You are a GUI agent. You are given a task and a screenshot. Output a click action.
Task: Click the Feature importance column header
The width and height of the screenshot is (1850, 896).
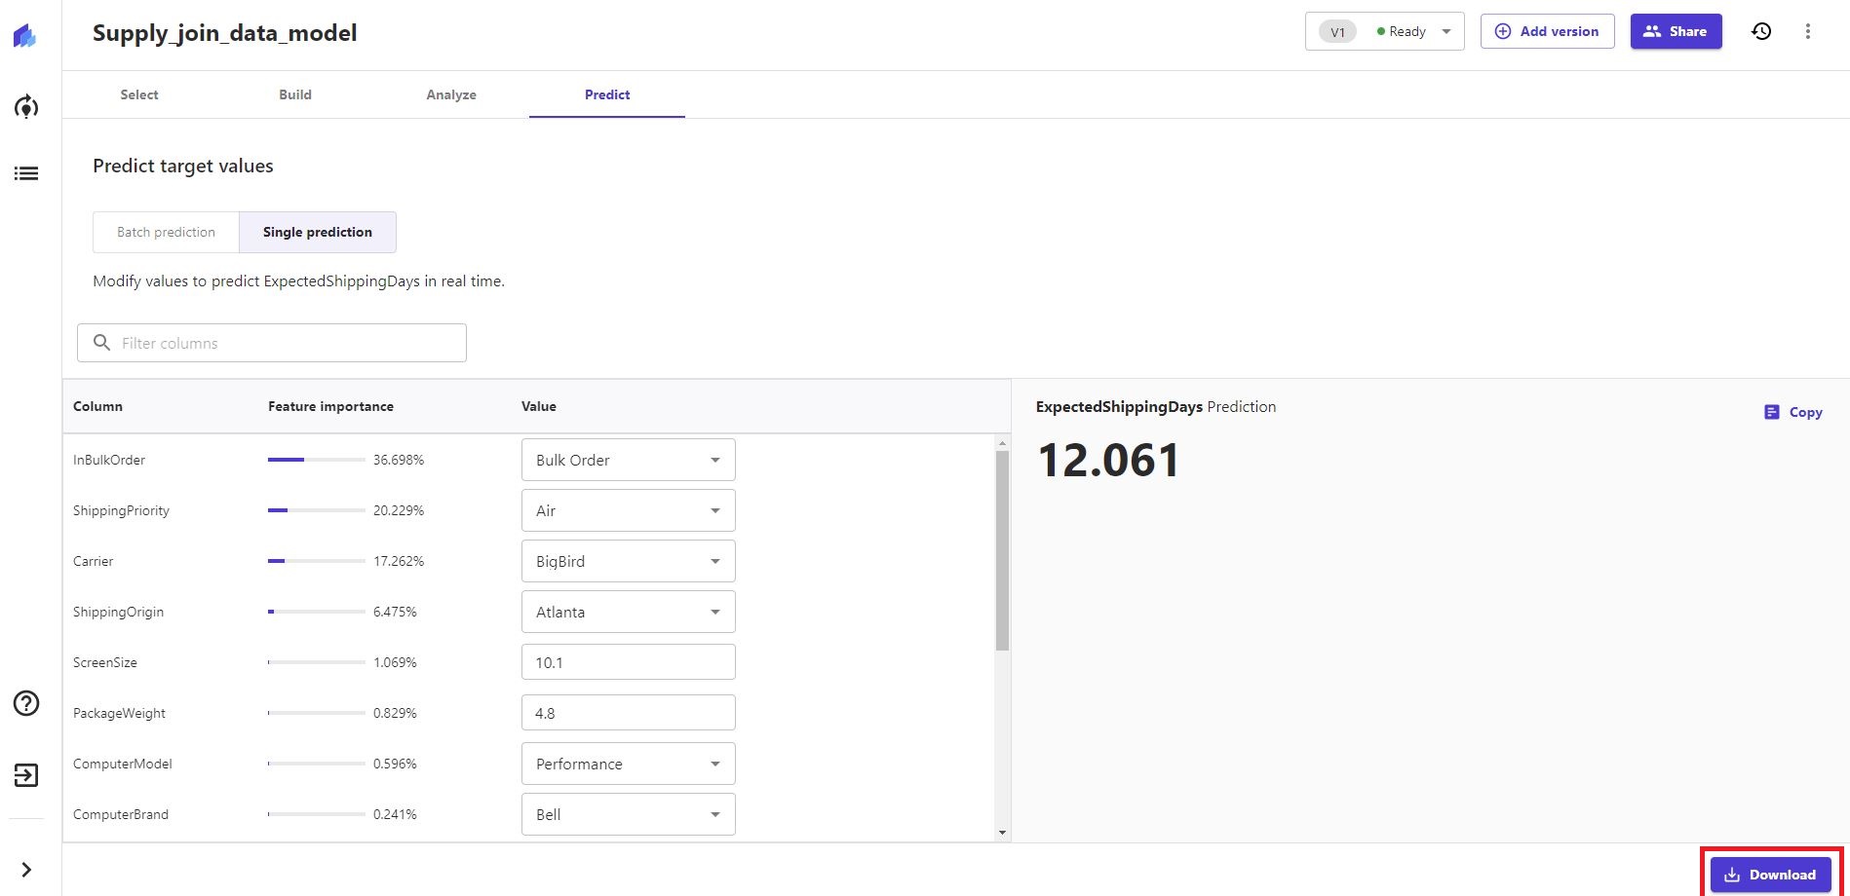(x=330, y=406)
